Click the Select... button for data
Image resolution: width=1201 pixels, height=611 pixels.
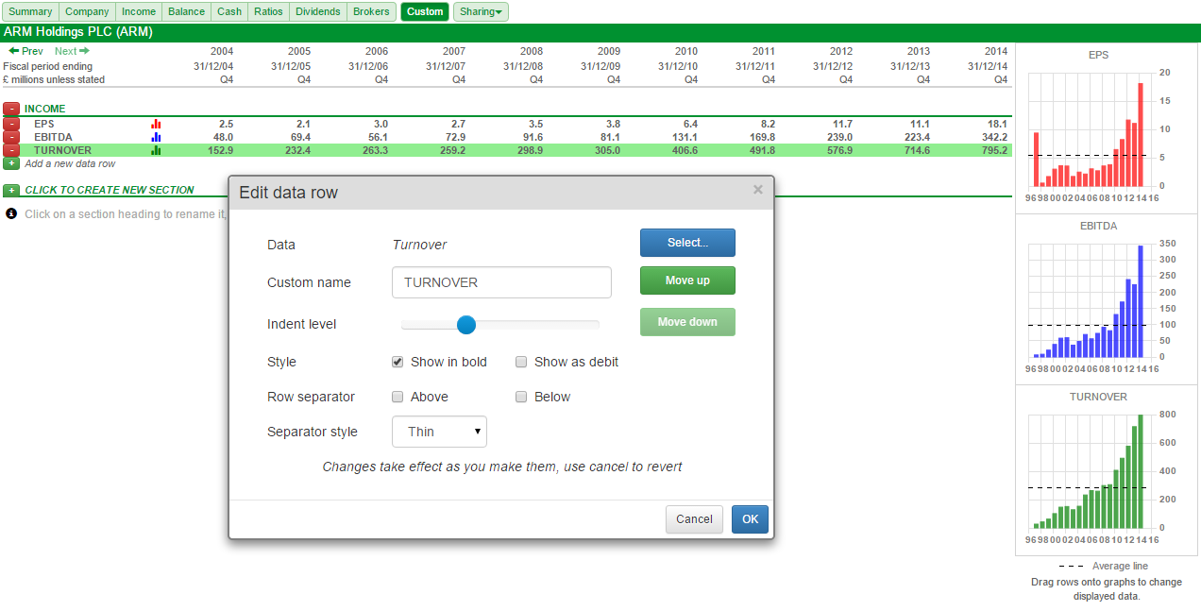click(687, 243)
